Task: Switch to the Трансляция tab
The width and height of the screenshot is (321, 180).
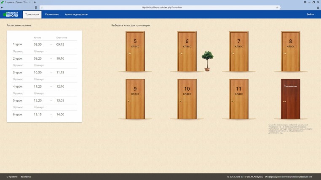Action: [32, 14]
